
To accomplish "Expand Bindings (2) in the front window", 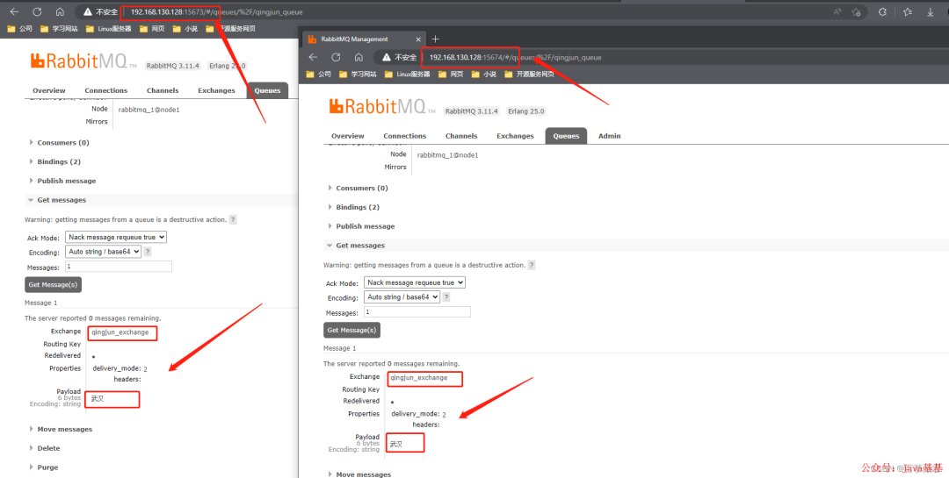I will point(354,207).
